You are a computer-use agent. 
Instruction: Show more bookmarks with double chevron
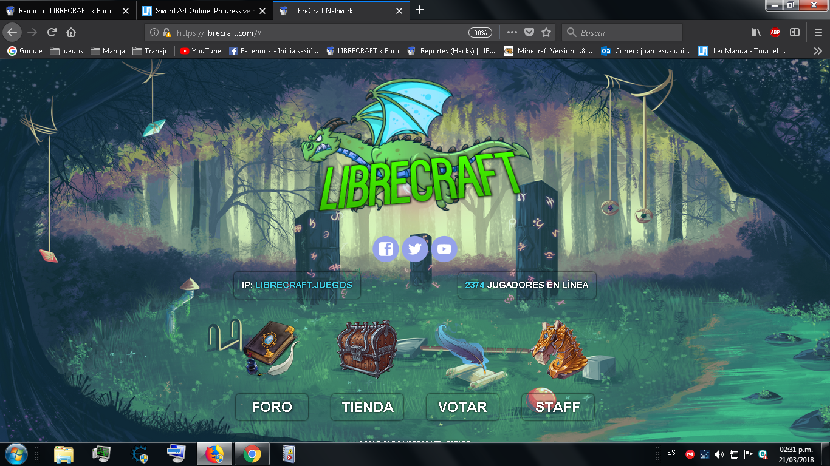[818, 51]
